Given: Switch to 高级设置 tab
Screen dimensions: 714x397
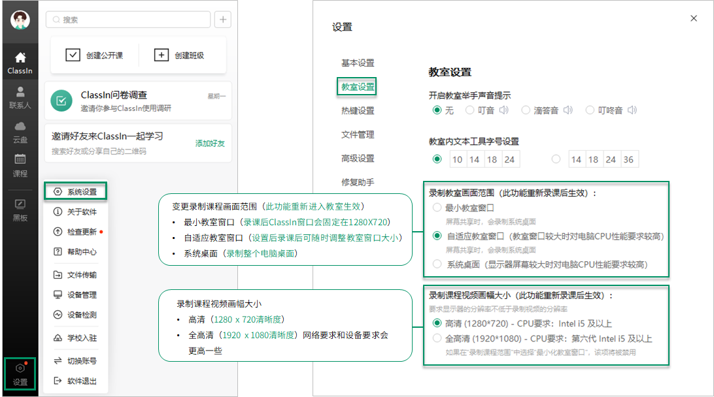Looking at the screenshot, I should pos(358,158).
